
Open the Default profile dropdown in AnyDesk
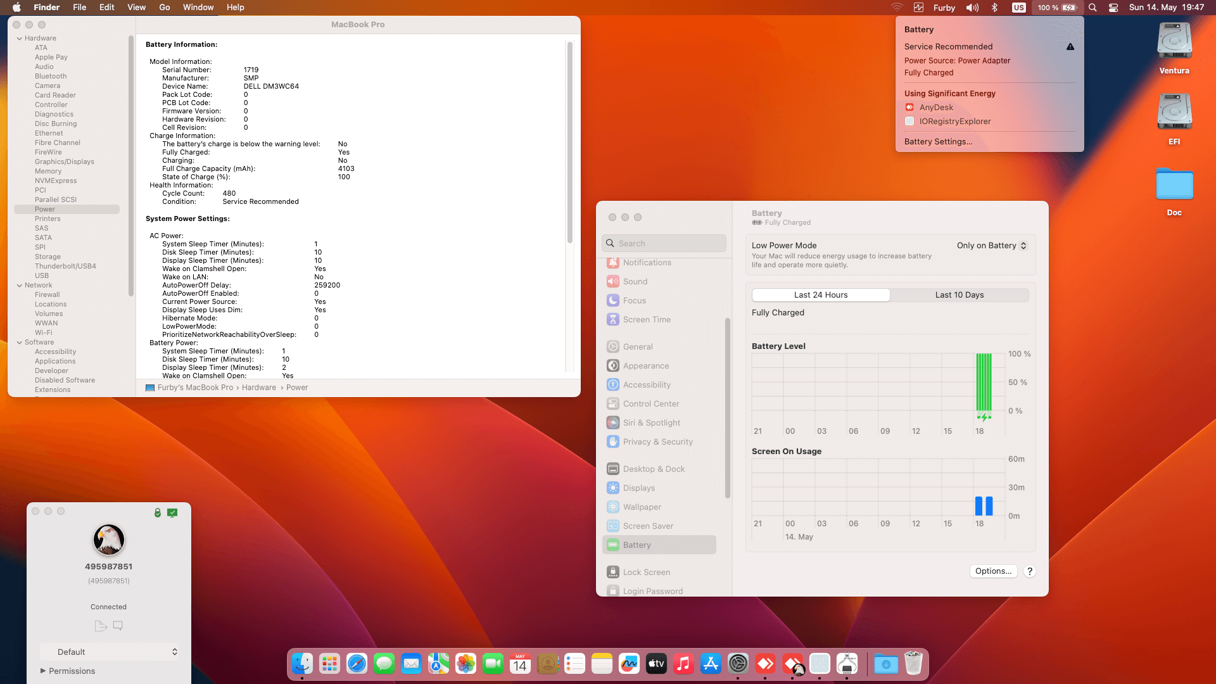tap(109, 652)
